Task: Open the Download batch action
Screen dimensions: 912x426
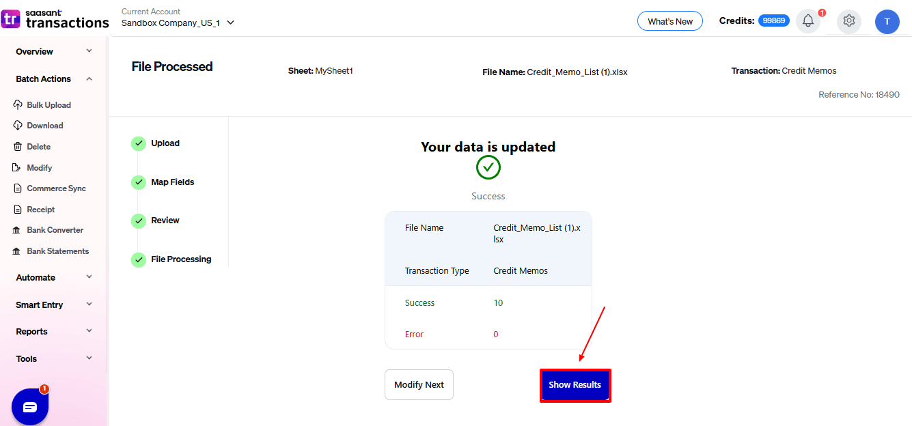Action: coord(45,125)
